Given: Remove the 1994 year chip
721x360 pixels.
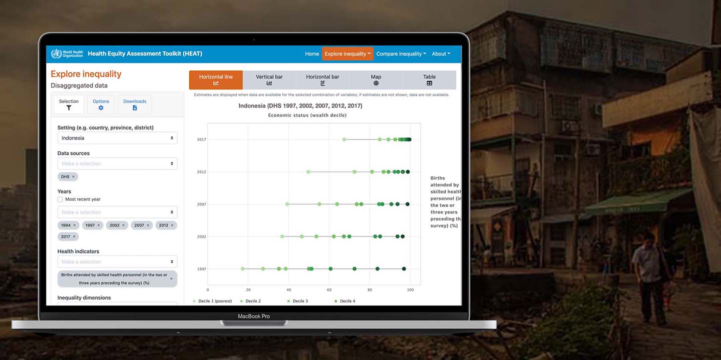Looking at the screenshot, I should tap(75, 225).
